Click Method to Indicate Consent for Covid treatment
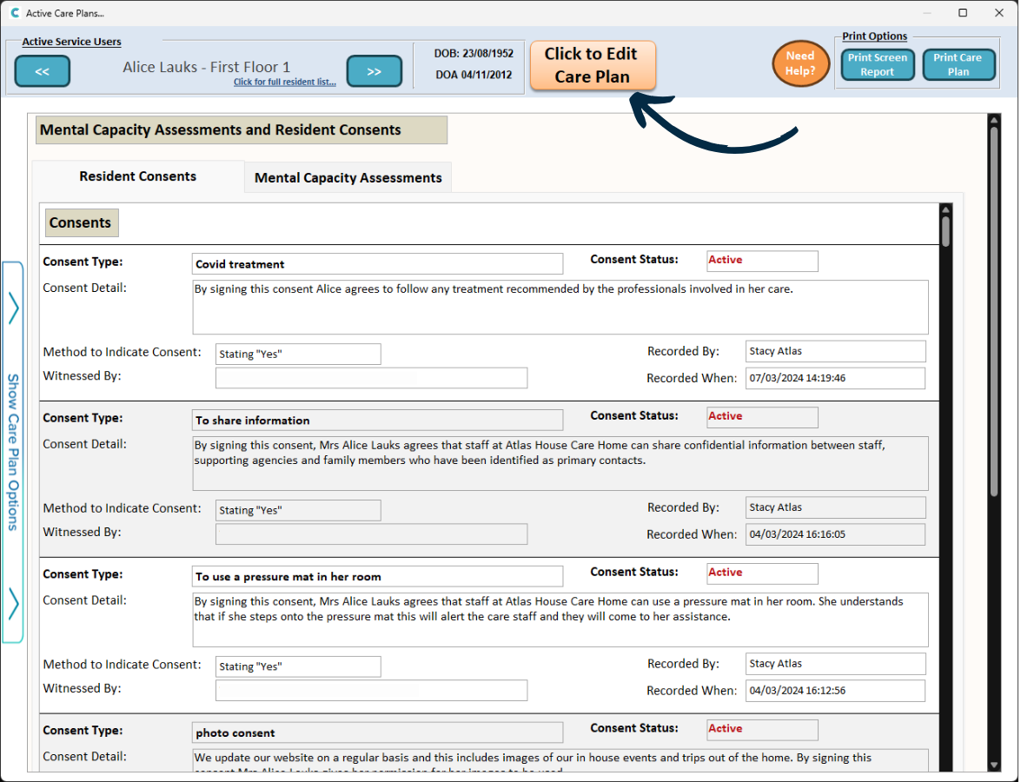Screen dimensions: 1021x782 tap(298, 355)
